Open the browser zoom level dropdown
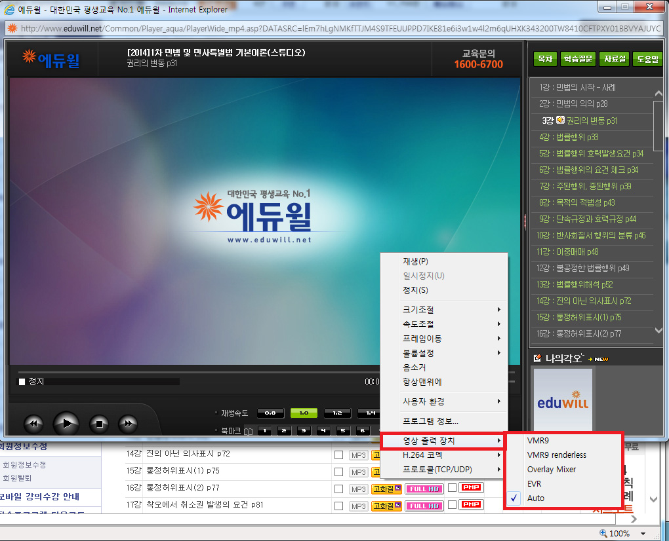The height and width of the screenshot is (541, 669). (x=643, y=533)
